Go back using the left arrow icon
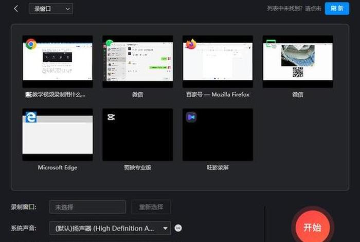This screenshot has width=360, height=242. click(16, 9)
